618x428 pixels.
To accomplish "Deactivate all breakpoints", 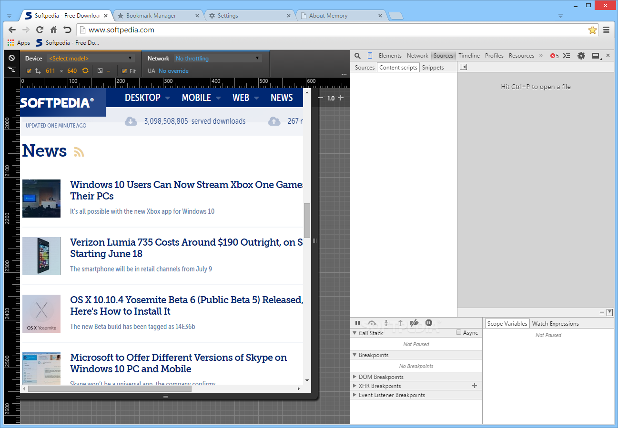I will [x=415, y=323].
